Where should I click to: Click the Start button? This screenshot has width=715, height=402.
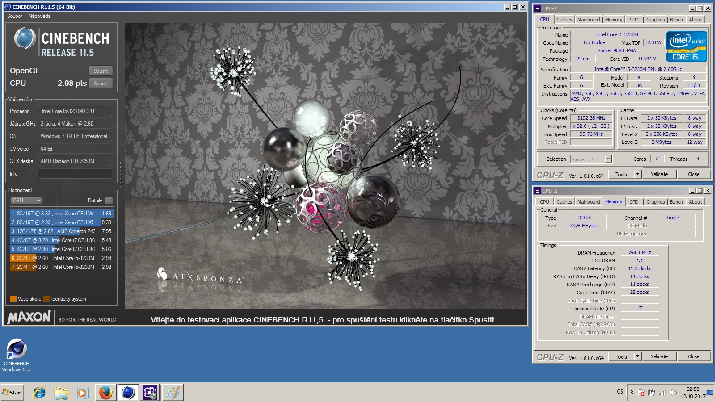13,393
